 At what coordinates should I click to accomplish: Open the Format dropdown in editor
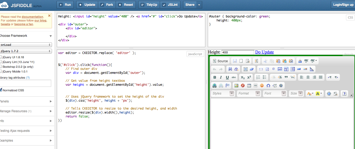249,93
